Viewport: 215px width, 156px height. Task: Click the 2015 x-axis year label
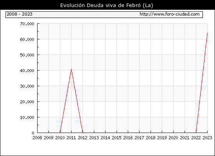[x=117, y=138]
